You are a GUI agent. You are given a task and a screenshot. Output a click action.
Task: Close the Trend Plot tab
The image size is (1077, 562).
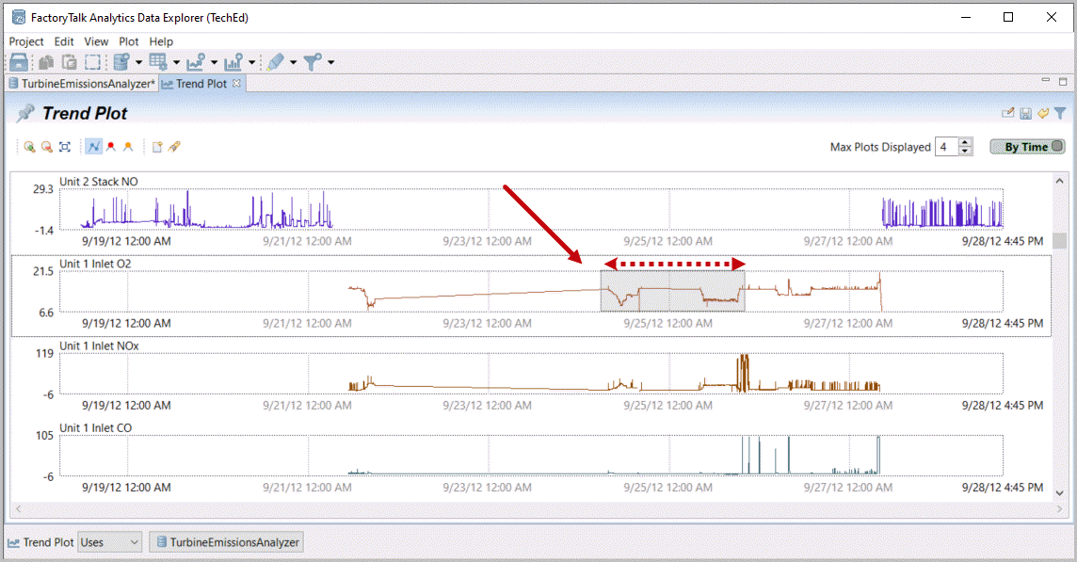[237, 84]
